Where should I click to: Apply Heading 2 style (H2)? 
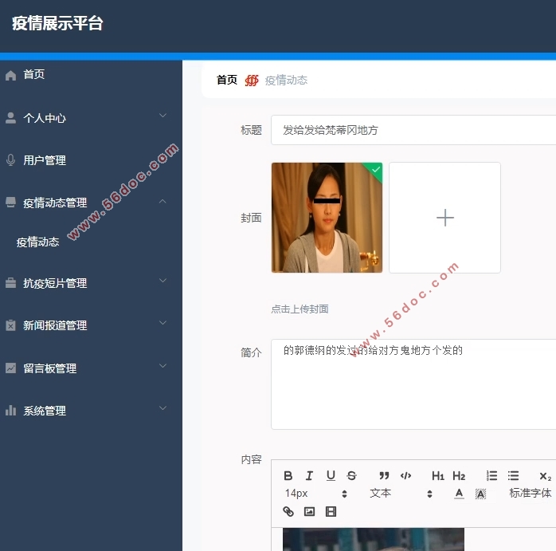[459, 475]
